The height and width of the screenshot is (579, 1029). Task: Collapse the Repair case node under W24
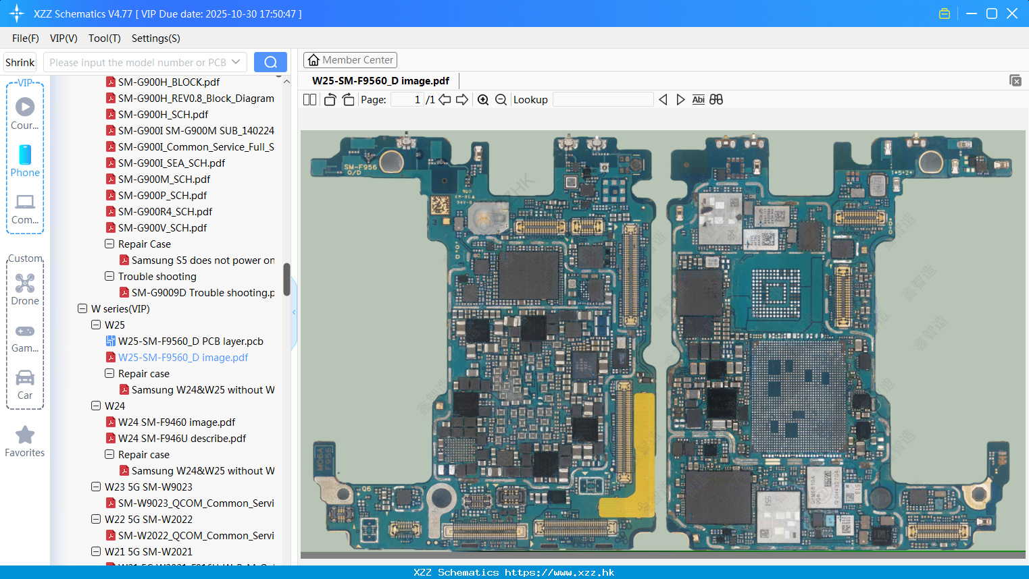tap(109, 454)
